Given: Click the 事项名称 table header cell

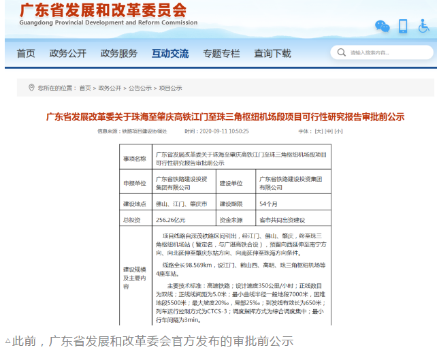Looking at the screenshot, I should (135, 157).
